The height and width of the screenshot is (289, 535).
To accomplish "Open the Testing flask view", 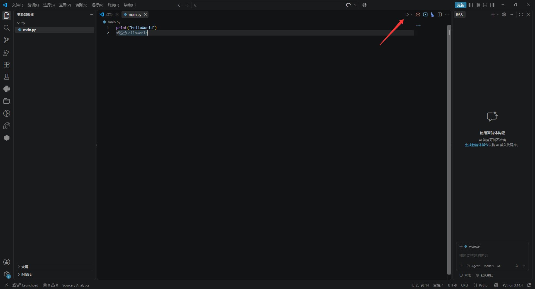I will 7,77.
